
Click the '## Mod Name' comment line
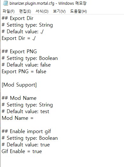click(19, 98)
